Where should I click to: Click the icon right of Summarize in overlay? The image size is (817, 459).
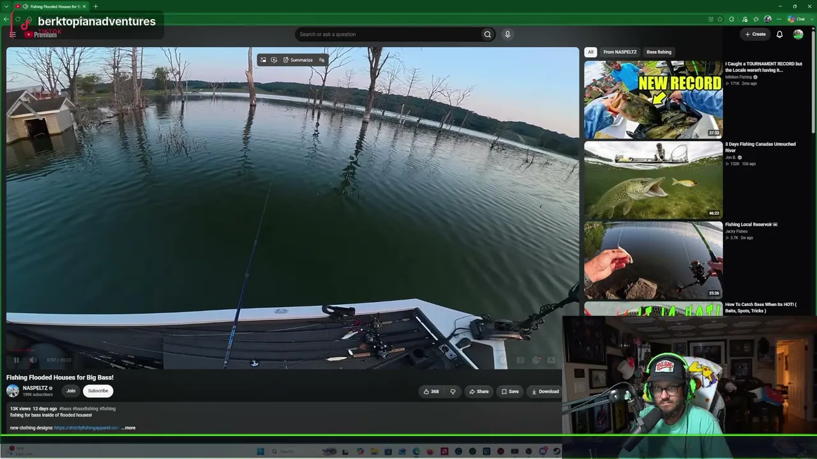pyautogui.click(x=322, y=60)
